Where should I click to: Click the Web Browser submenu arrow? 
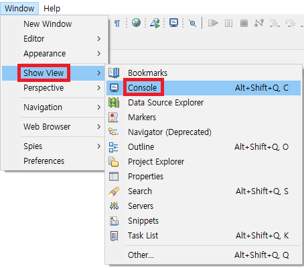coord(99,127)
